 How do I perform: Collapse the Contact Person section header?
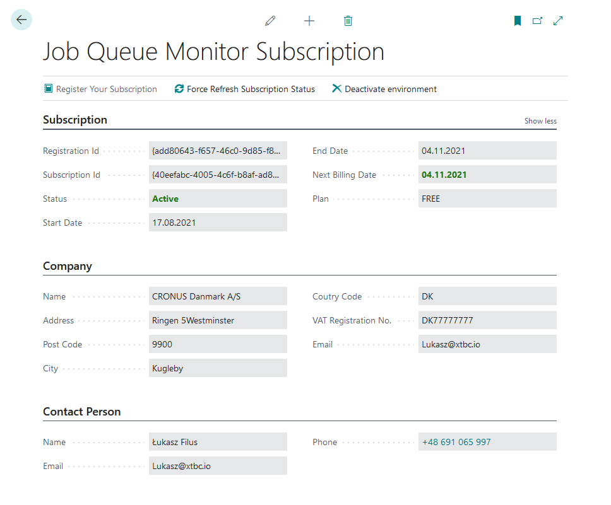coord(81,412)
